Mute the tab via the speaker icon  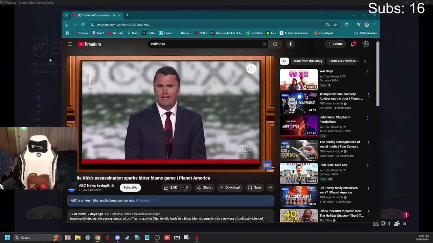pyautogui.click(x=114, y=15)
